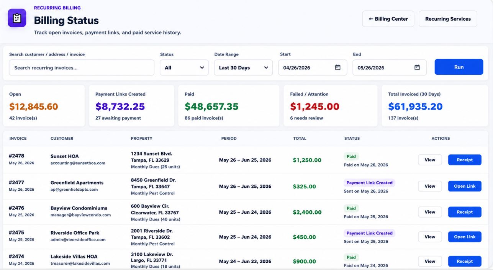Click the End date field 05/26/2026
This screenshot has width=493, height=270.
pyautogui.click(x=390, y=68)
